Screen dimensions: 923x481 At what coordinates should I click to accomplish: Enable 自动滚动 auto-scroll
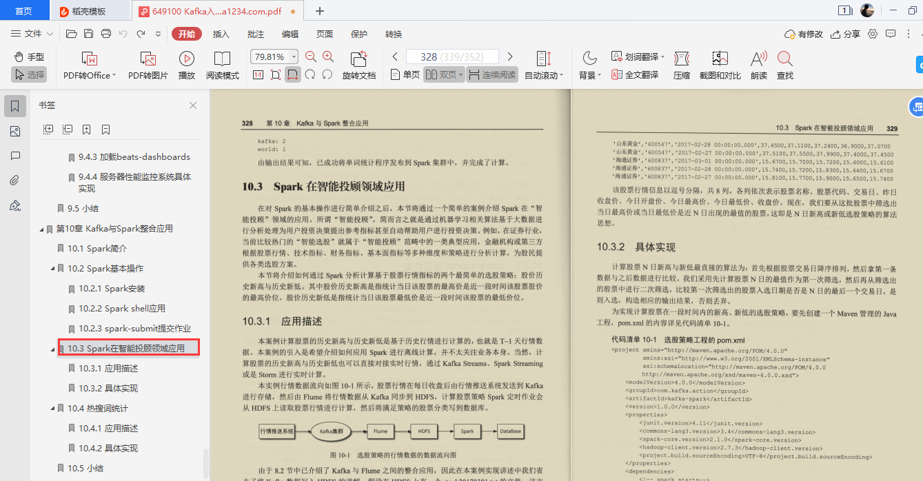pos(542,65)
